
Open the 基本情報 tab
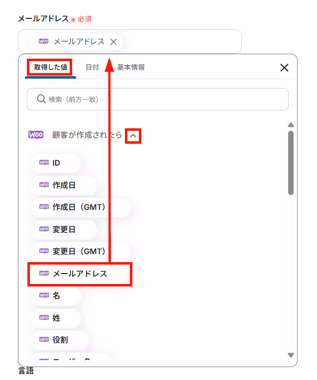(x=131, y=67)
